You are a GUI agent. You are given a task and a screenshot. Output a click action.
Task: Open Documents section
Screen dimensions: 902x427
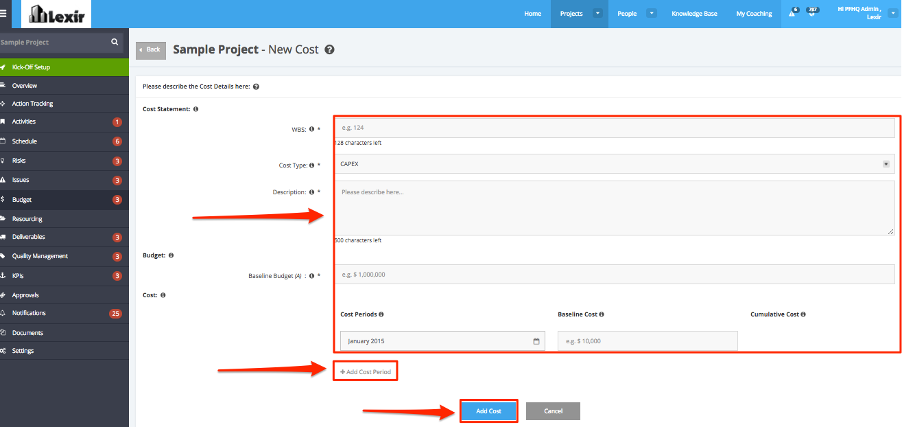click(x=64, y=333)
